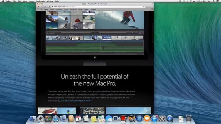This screenshot has width=221, height=124.
Task: Open the File menu
Action: (15, 1)
